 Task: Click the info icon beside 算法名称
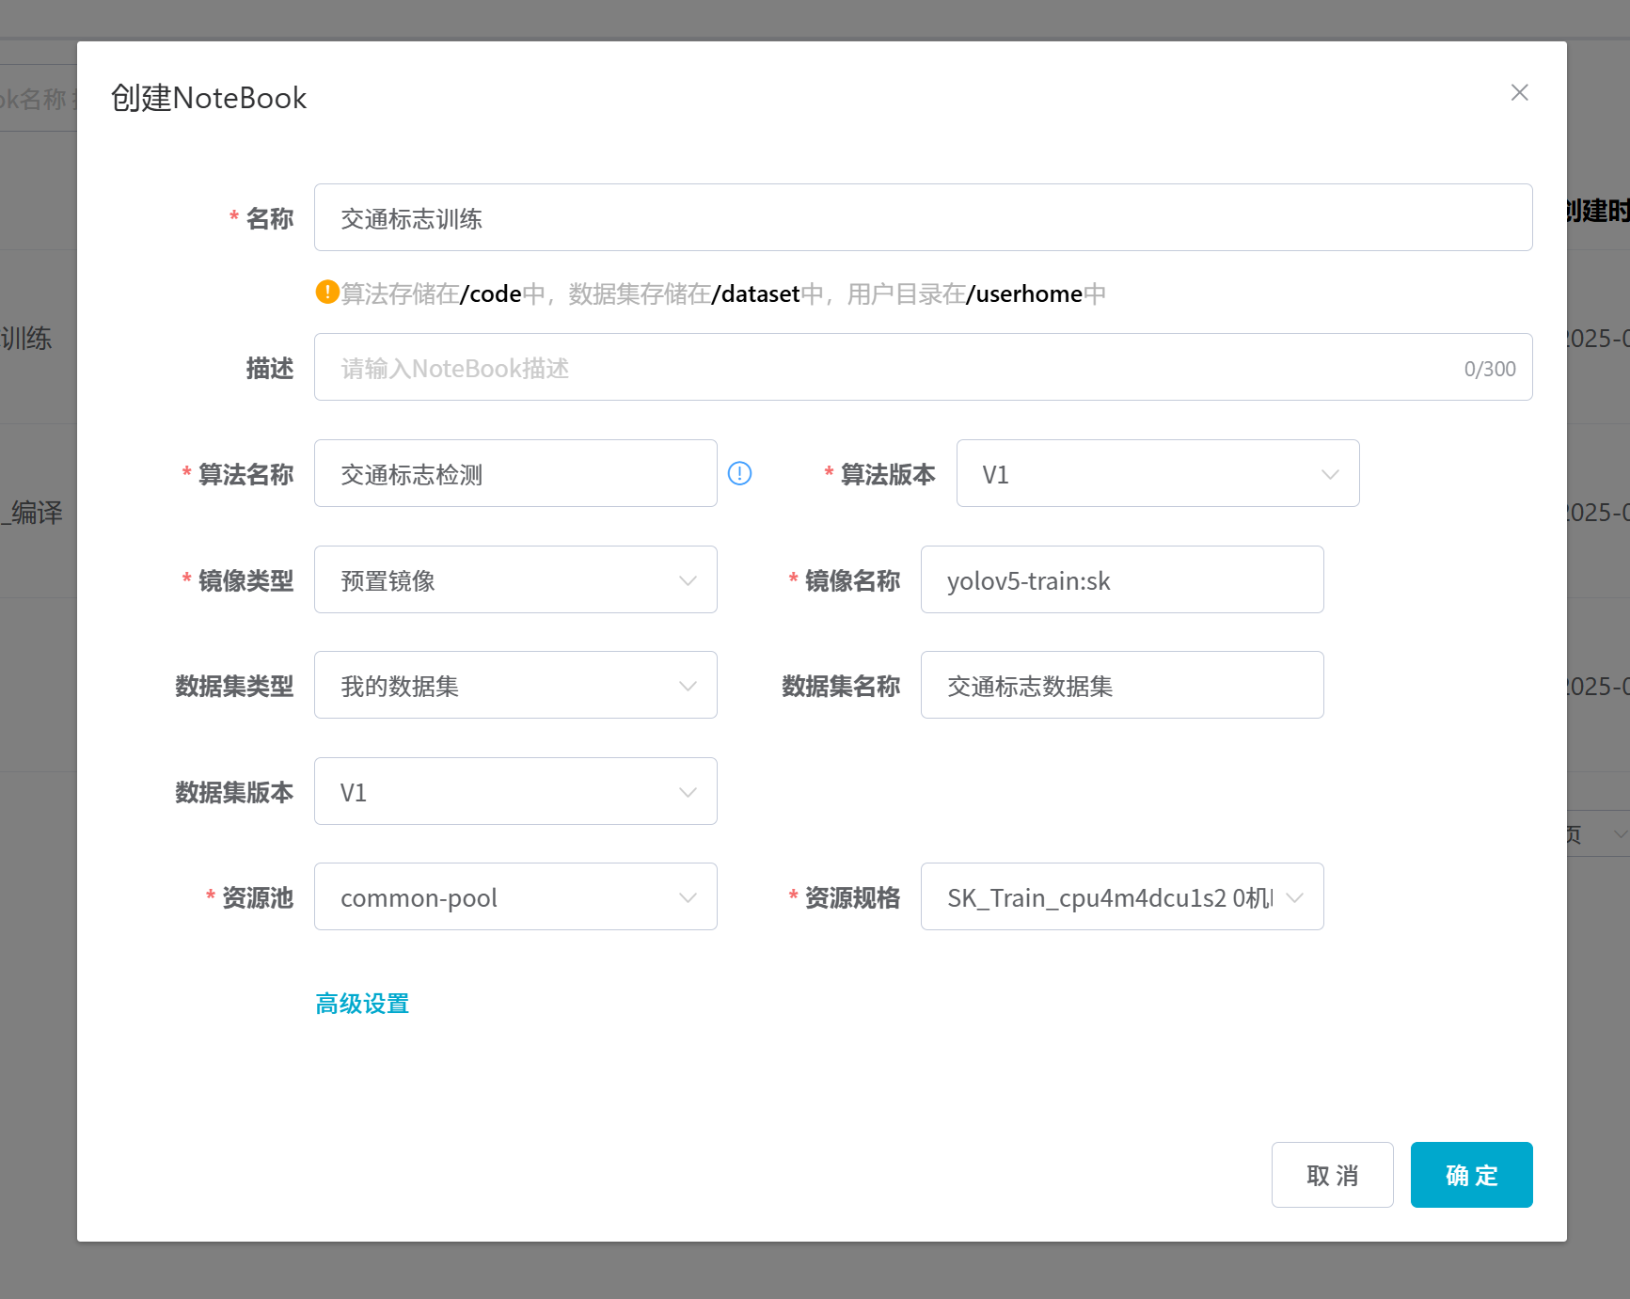(739, 473)
